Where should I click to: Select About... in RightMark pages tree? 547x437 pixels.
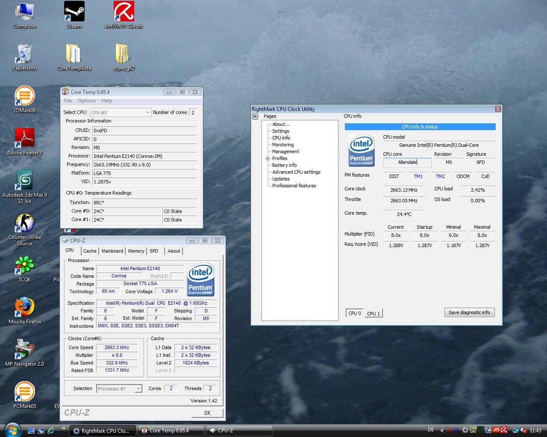281,124
